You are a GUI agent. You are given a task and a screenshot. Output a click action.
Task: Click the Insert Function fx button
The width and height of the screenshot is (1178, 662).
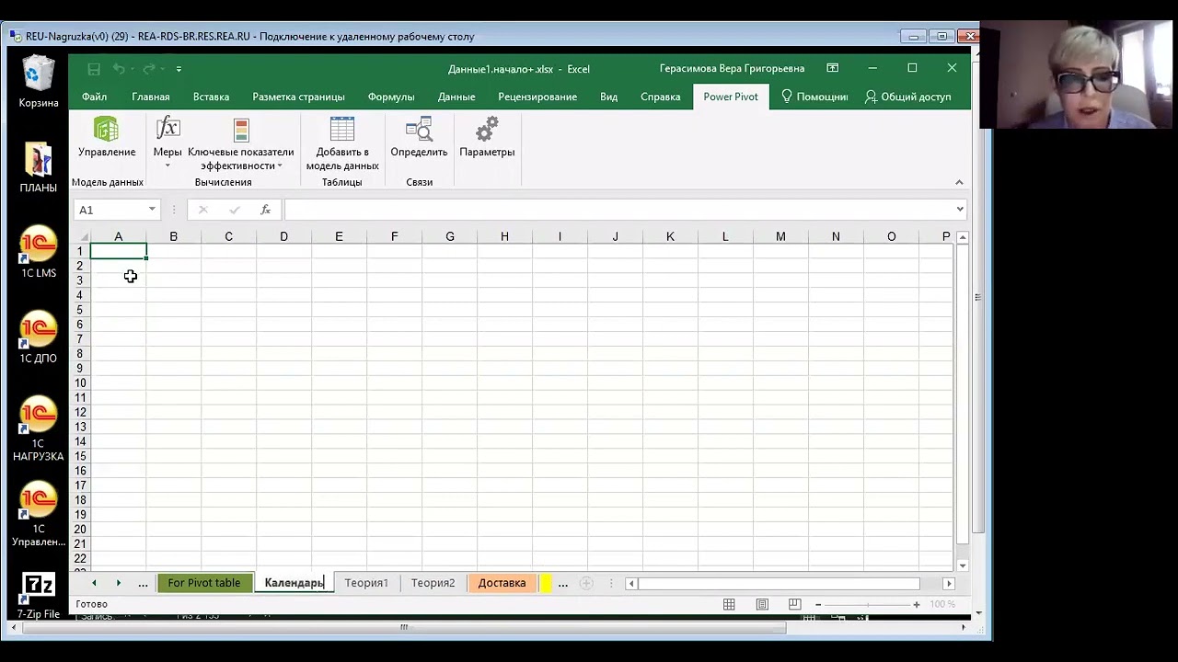tap(265, 210)
